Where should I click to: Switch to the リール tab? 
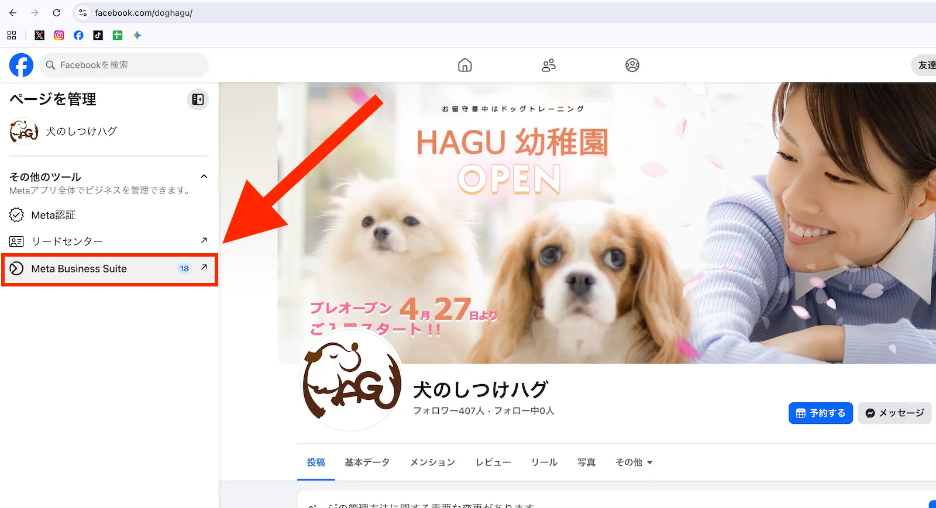tap(544, 462)
